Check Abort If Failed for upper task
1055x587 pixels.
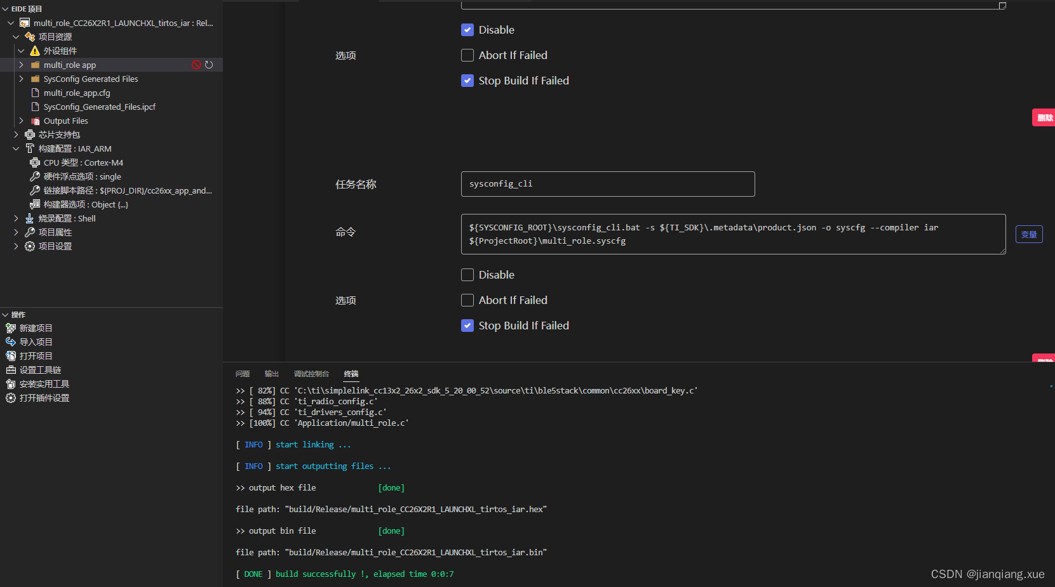[467, 55]
